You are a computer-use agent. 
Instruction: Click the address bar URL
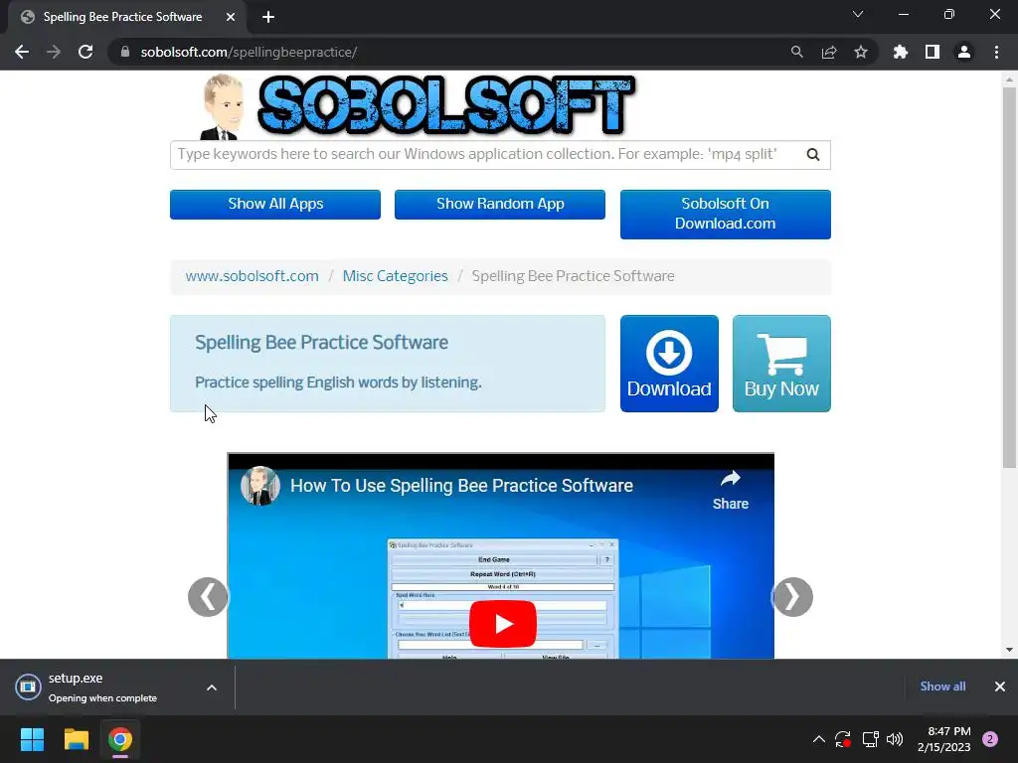tap(249, 52)
